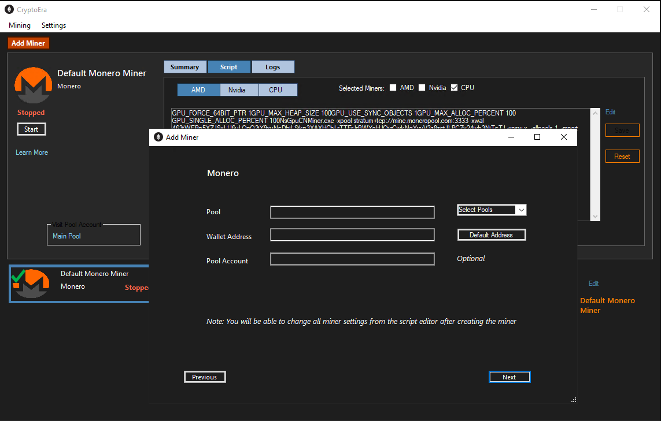Click the Default Address button

pyautogui.click(x=492, y=235)
